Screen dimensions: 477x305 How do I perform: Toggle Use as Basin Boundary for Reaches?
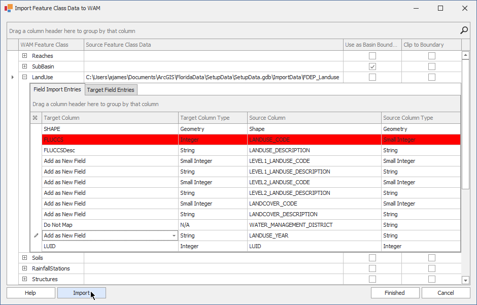372,56
